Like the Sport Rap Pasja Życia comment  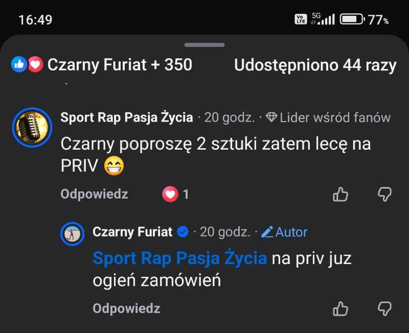340,194
